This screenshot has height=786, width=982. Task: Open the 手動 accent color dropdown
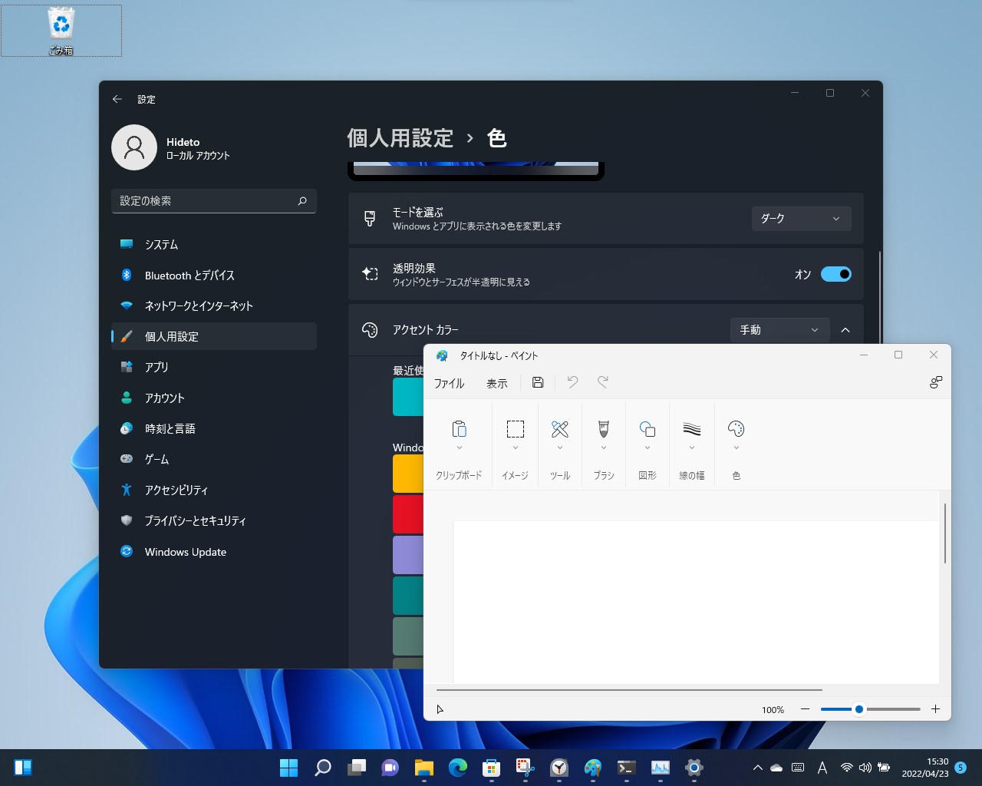coord(779,330)
